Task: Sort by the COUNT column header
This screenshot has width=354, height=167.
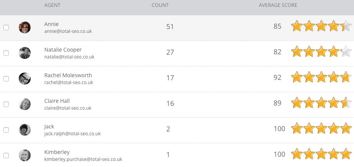Action: click(160, 5)
